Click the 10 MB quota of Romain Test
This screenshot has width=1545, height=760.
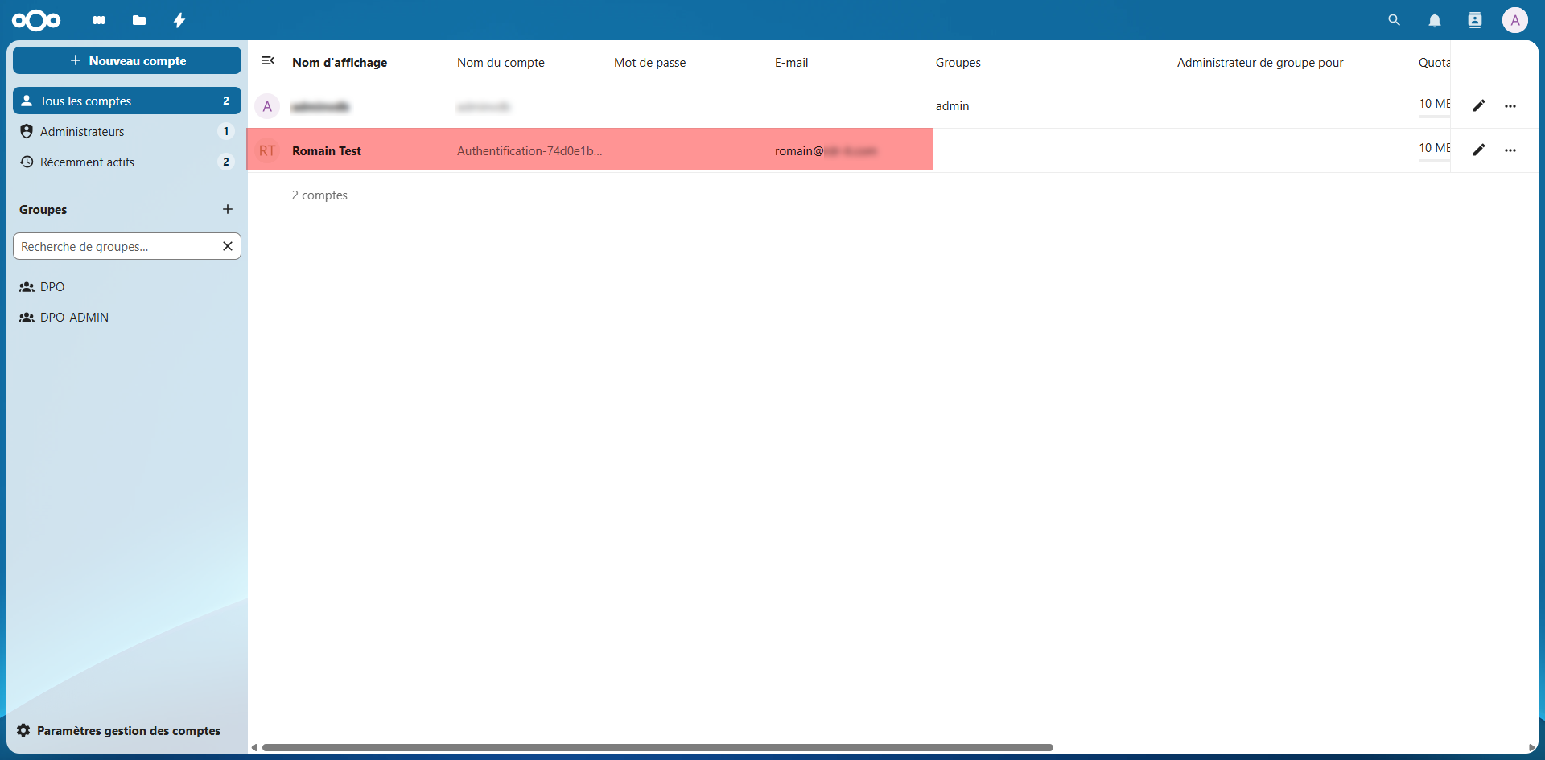click(x=1434, y=148)
